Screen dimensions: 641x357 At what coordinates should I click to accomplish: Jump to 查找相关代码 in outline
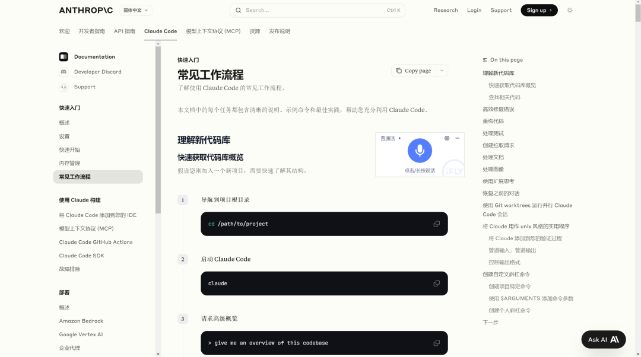[504, 97]
